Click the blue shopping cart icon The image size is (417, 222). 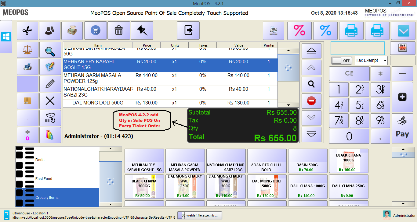96,30
